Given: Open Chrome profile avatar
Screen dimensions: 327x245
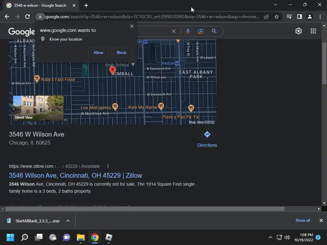Looking at the screenshot, I should [x=310, y=17].
